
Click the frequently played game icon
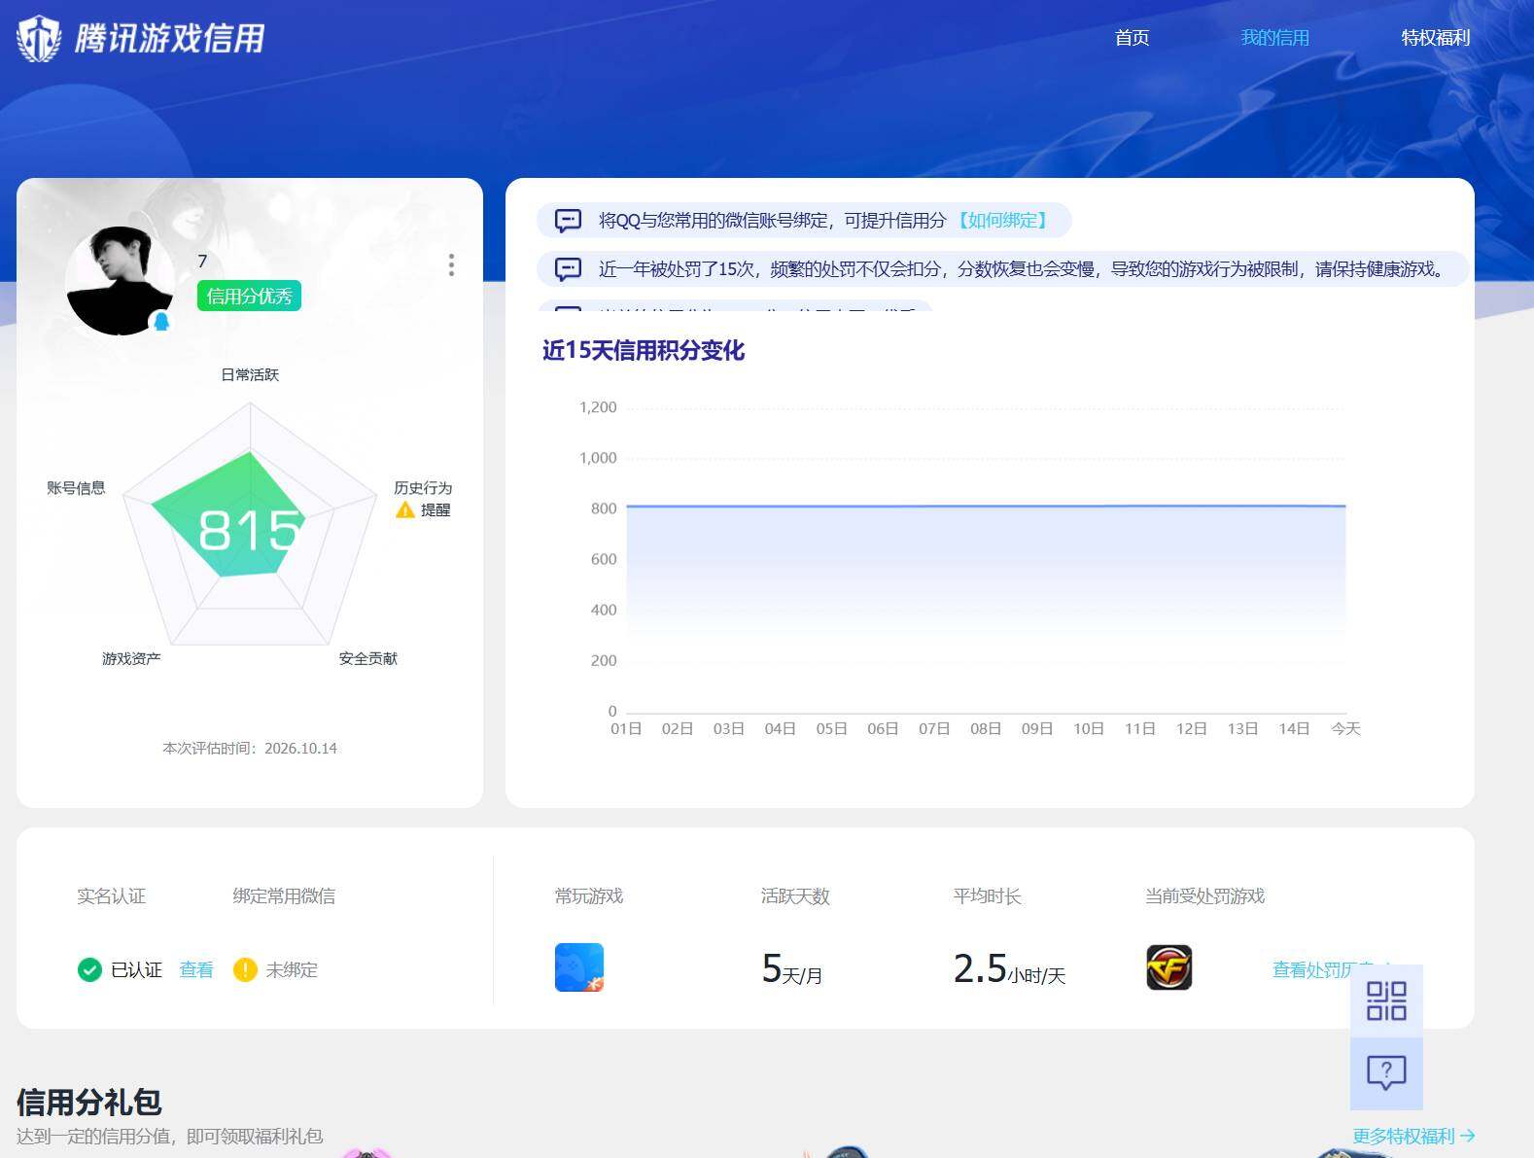pyautogui.click(x=579, y=967)
